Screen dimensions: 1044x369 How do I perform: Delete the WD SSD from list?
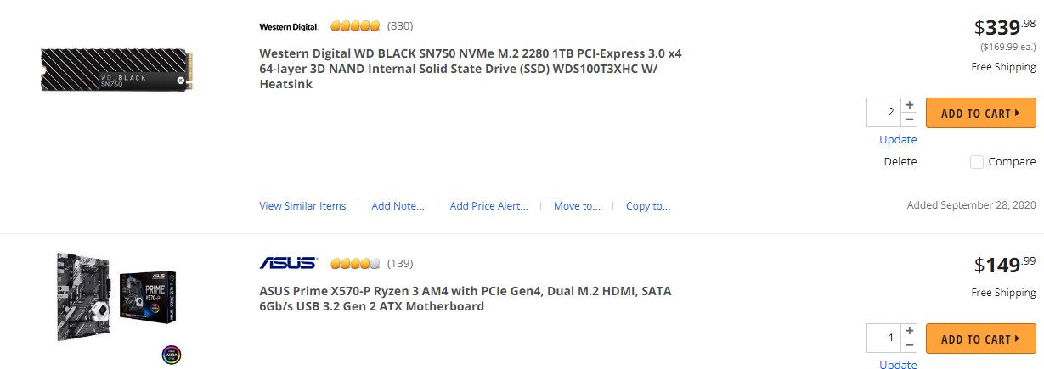click(x=900, y=162)
